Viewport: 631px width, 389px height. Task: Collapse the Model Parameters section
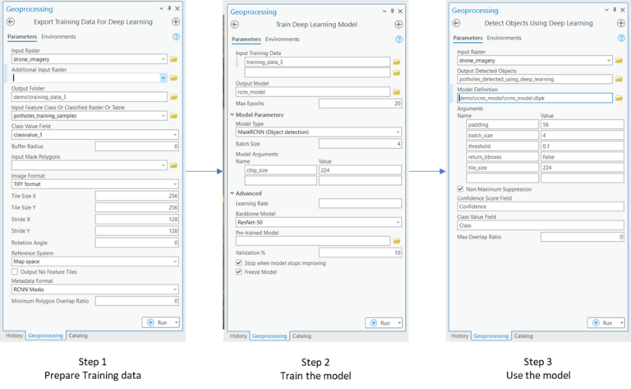[231, 114]
